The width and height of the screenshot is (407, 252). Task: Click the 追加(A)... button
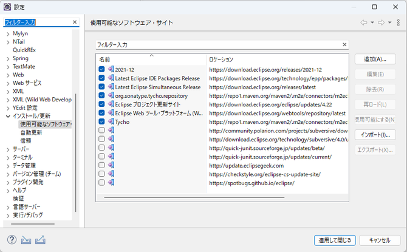point(375,59)
